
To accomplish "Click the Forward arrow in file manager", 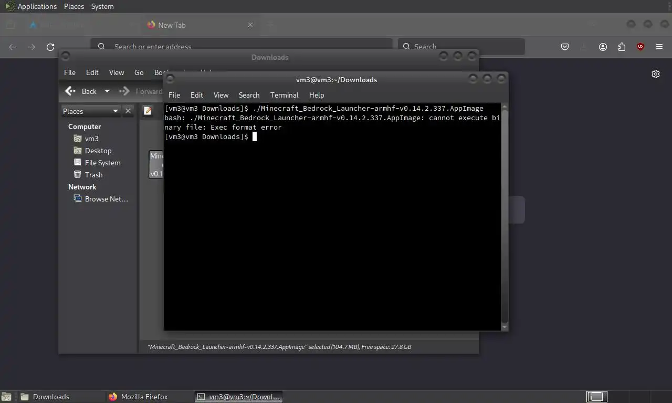I will [x=124, y=91].
